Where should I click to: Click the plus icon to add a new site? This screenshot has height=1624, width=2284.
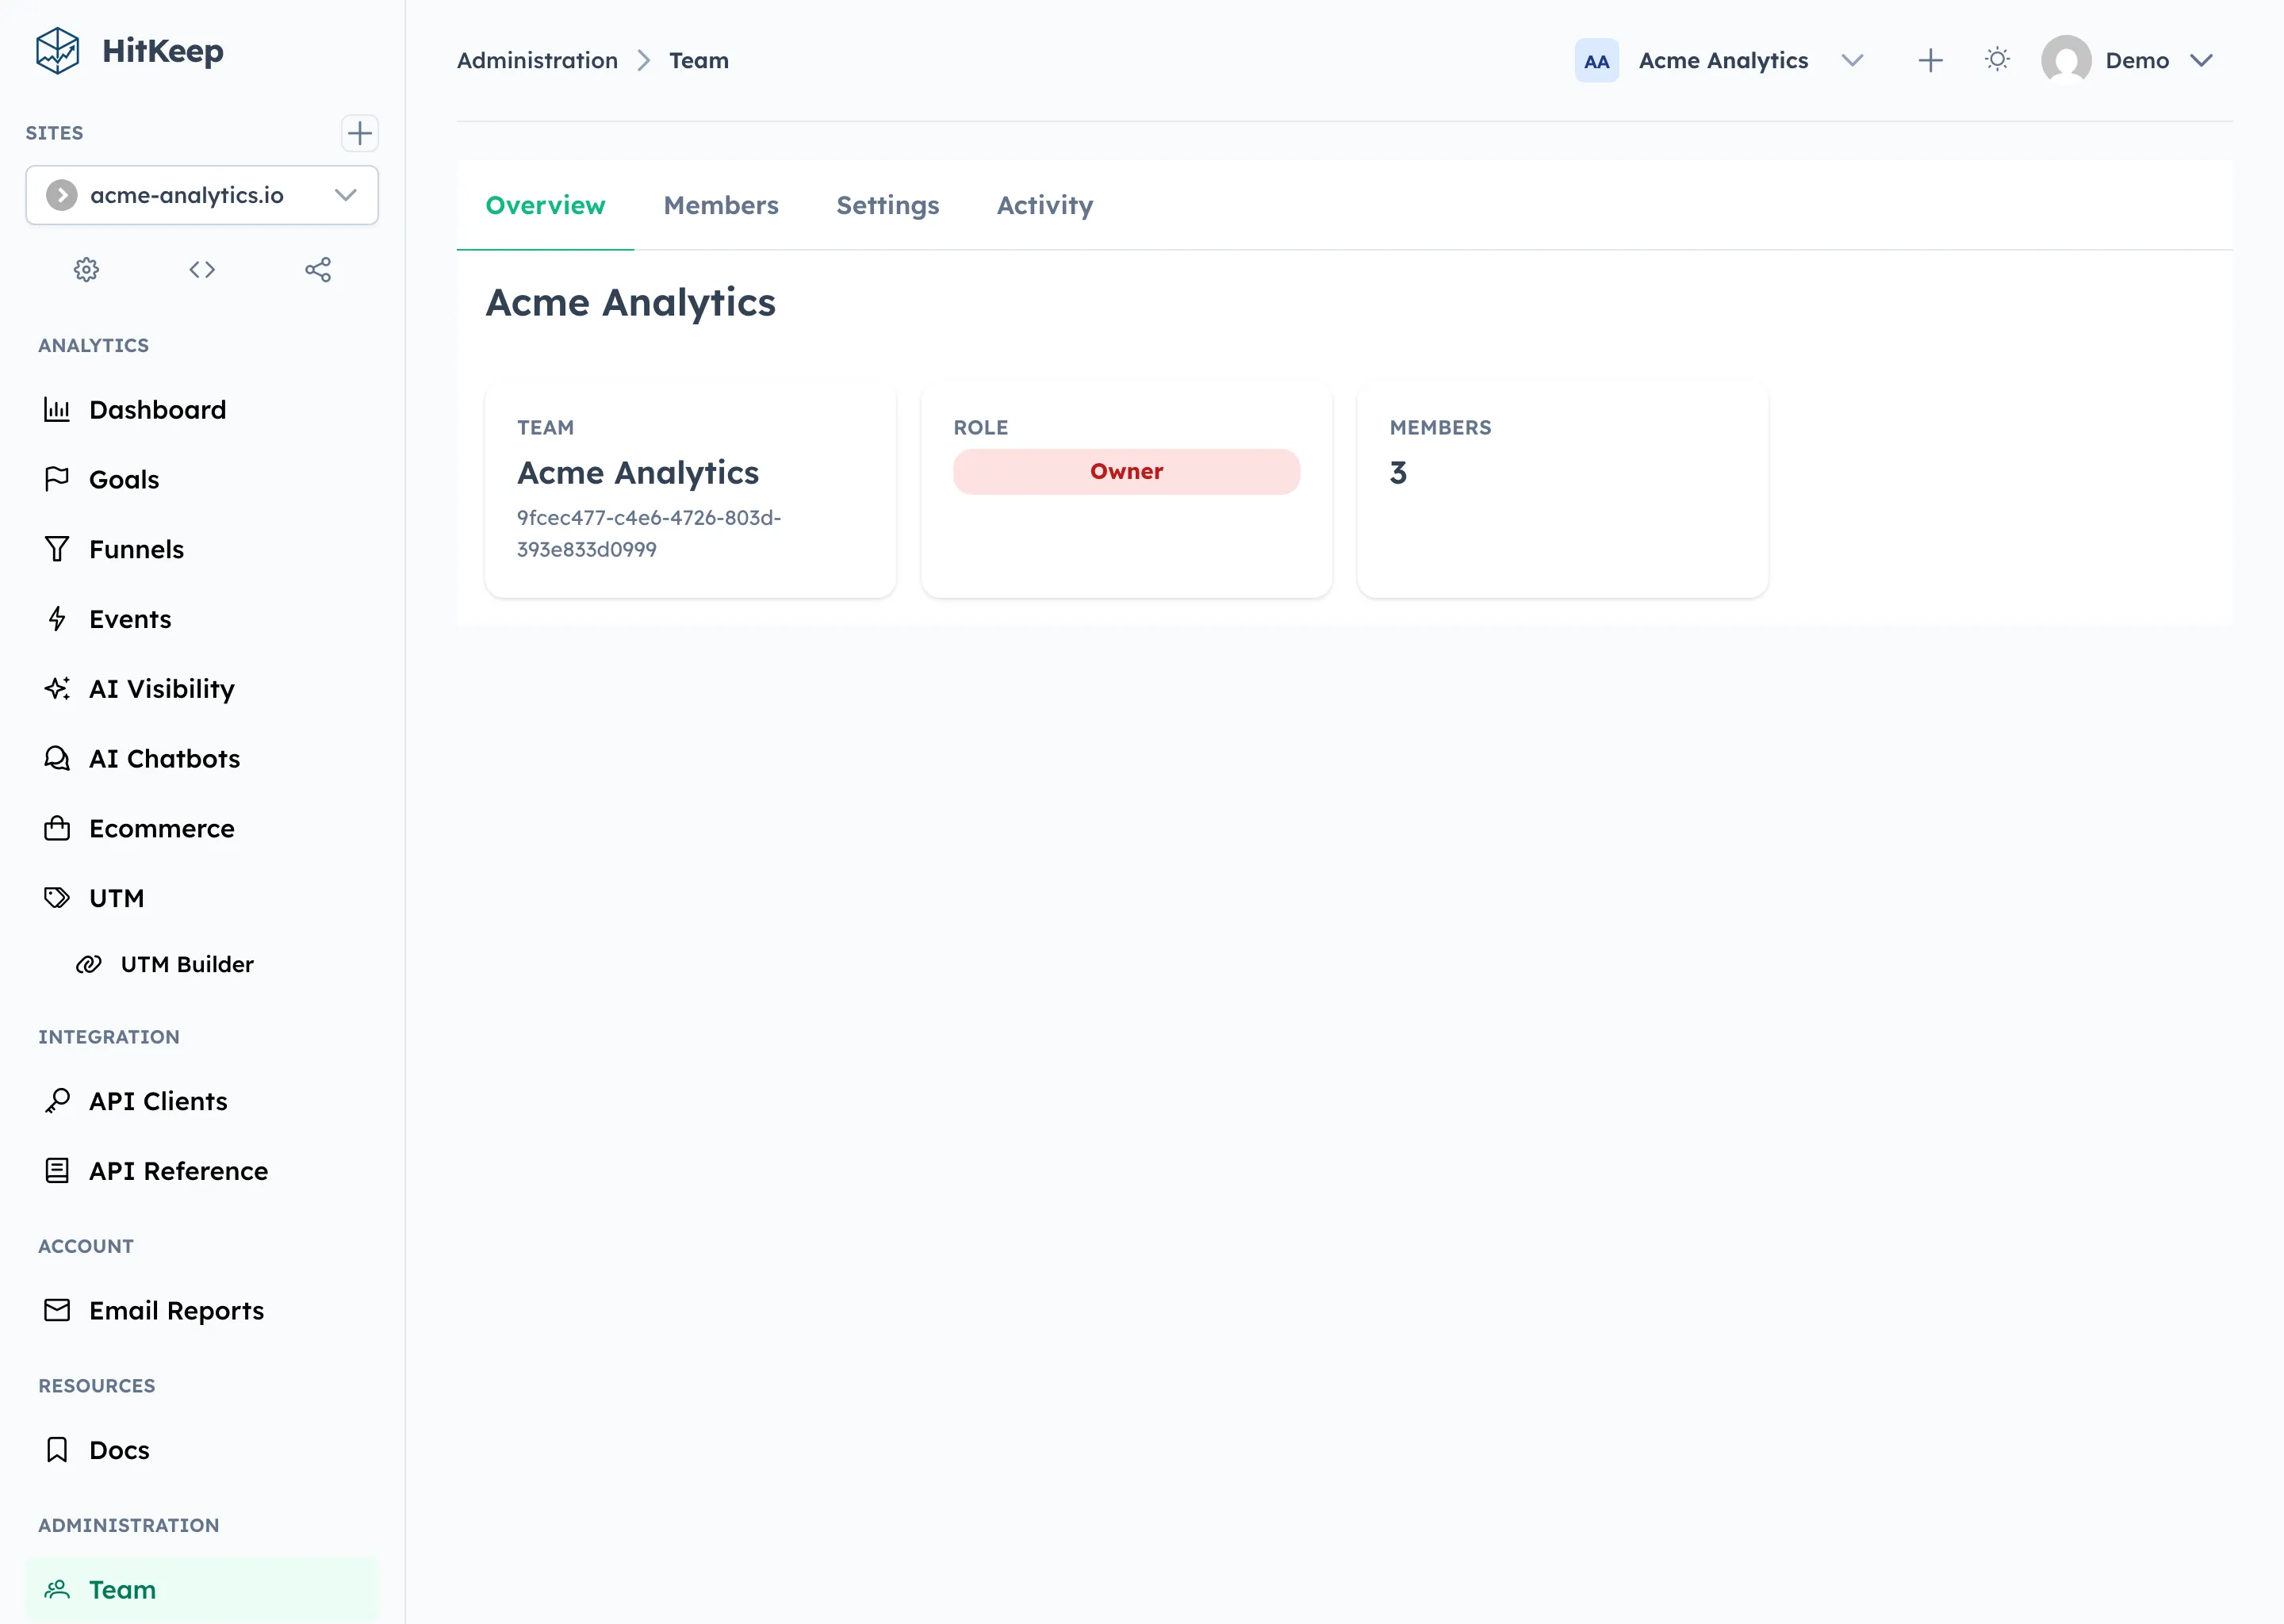click(x=360, y=133)
